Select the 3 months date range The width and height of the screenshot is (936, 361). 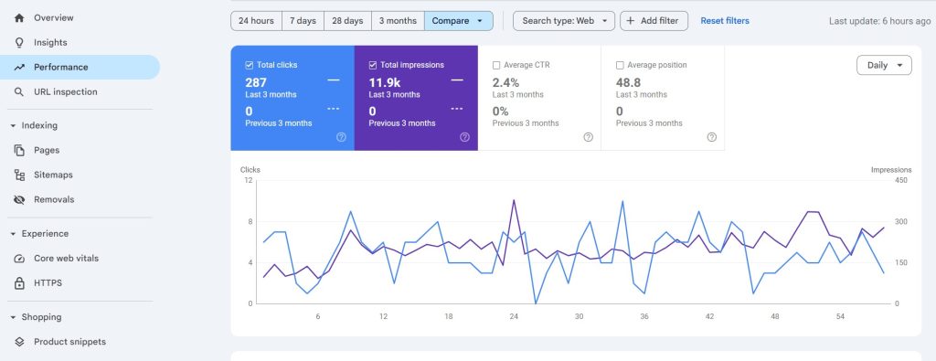pos(398,21)
